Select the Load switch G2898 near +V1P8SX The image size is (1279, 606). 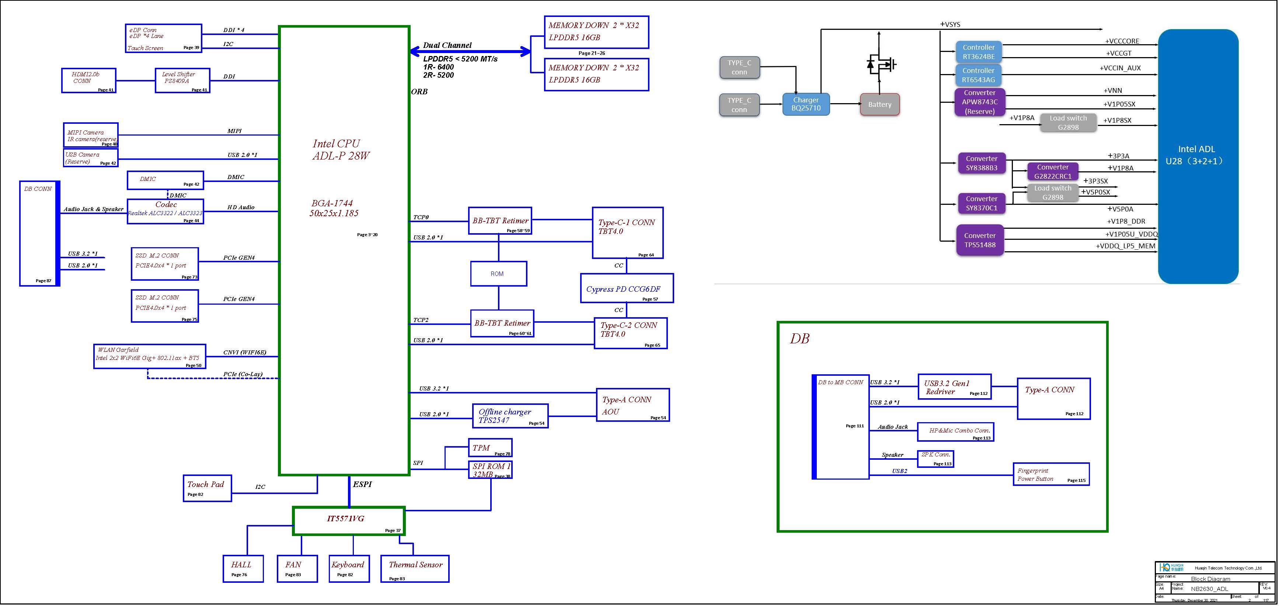[x=1068, y=123]
